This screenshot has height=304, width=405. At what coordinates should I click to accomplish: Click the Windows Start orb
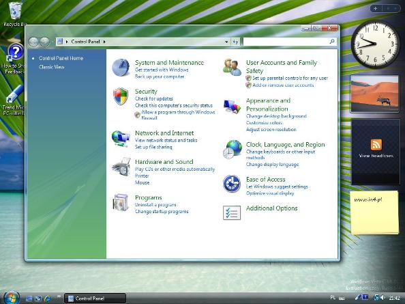pyautogui.click(x=12, y=298)
